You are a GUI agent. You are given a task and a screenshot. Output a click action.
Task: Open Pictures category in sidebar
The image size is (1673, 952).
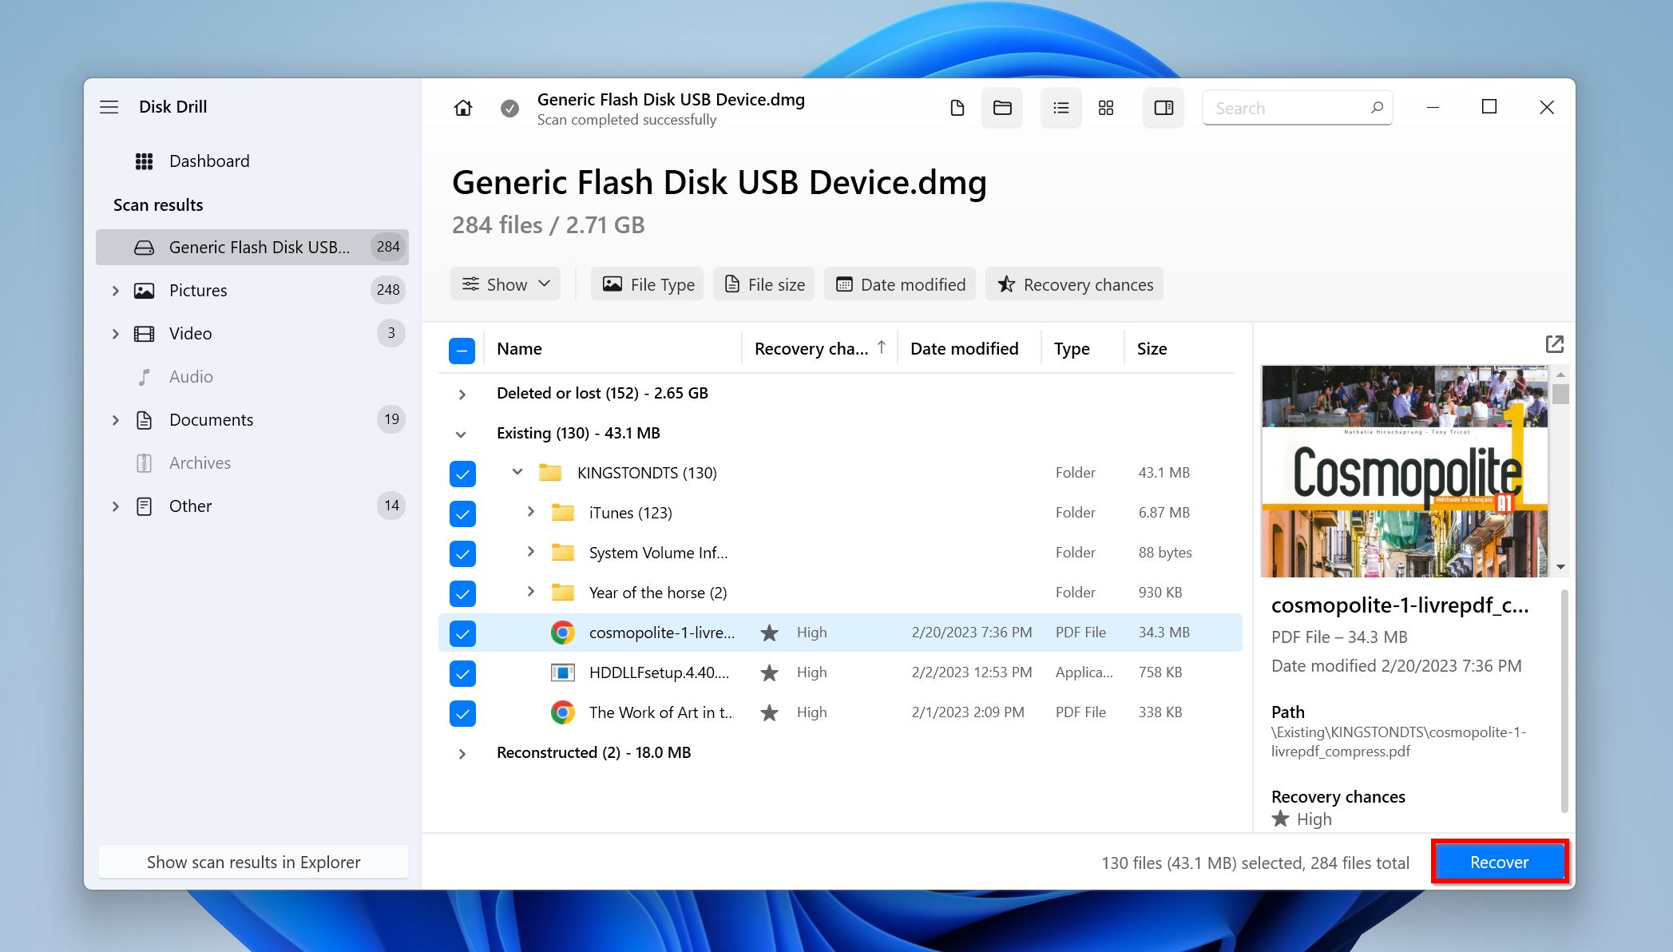point(198,290)
